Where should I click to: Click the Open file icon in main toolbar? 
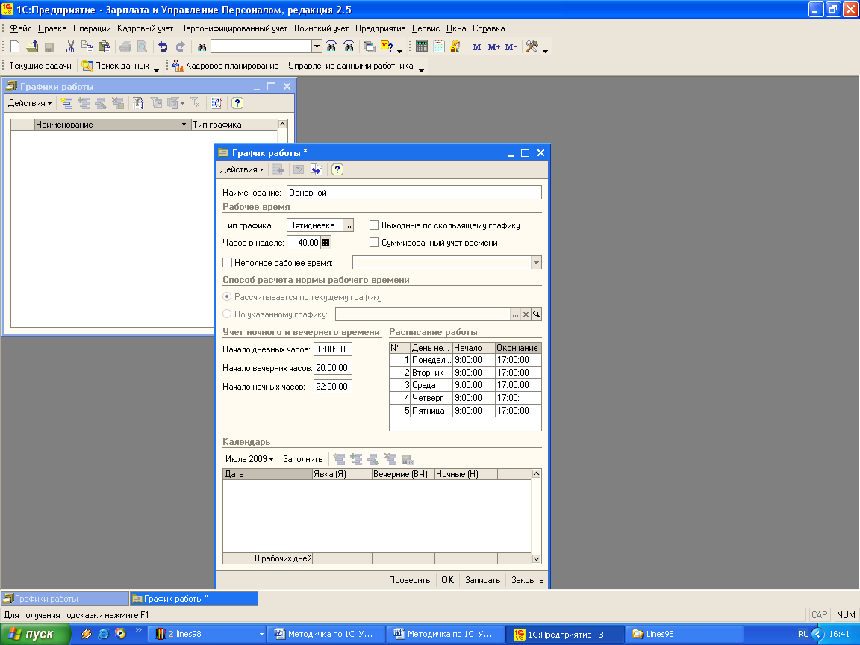[32, 46]
